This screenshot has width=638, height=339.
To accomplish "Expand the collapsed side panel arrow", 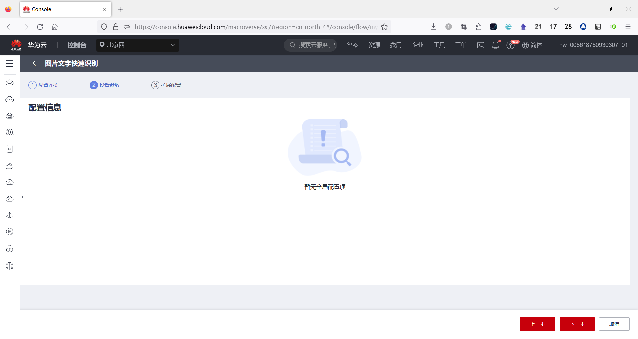I will click(x=22, y=197).
